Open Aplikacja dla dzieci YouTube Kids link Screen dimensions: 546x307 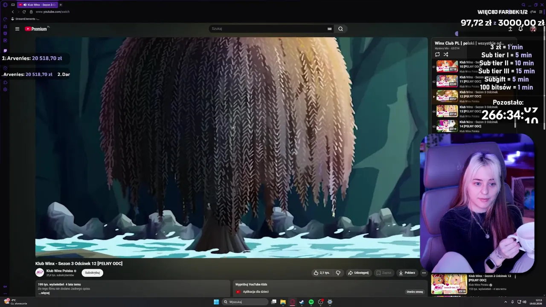pyautogui.click(x=256, y=292)
